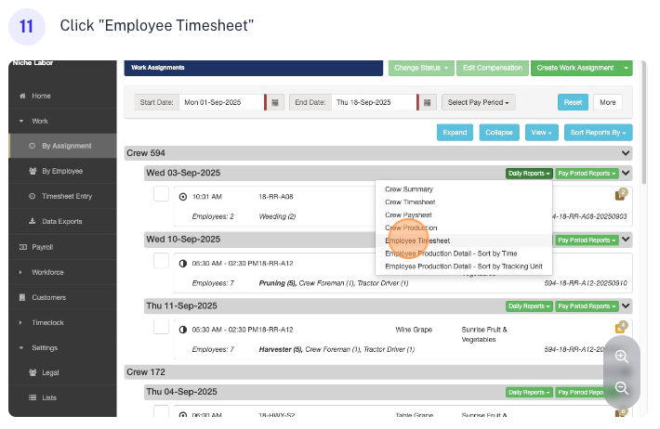Image resolution: width=660 pixels, height=429 pixels.
Task: Click the Reset button
Action: [x=573, y=102]
